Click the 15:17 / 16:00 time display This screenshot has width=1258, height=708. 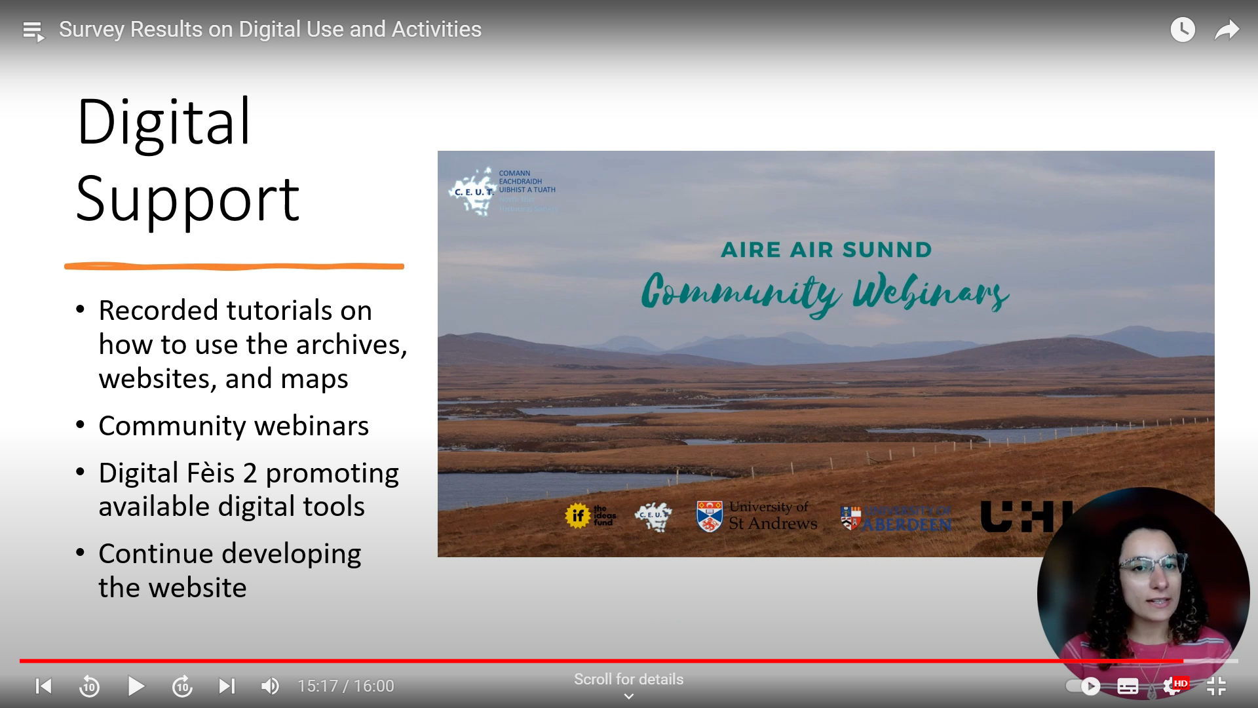pyautogui.click(x=345, y=686)
